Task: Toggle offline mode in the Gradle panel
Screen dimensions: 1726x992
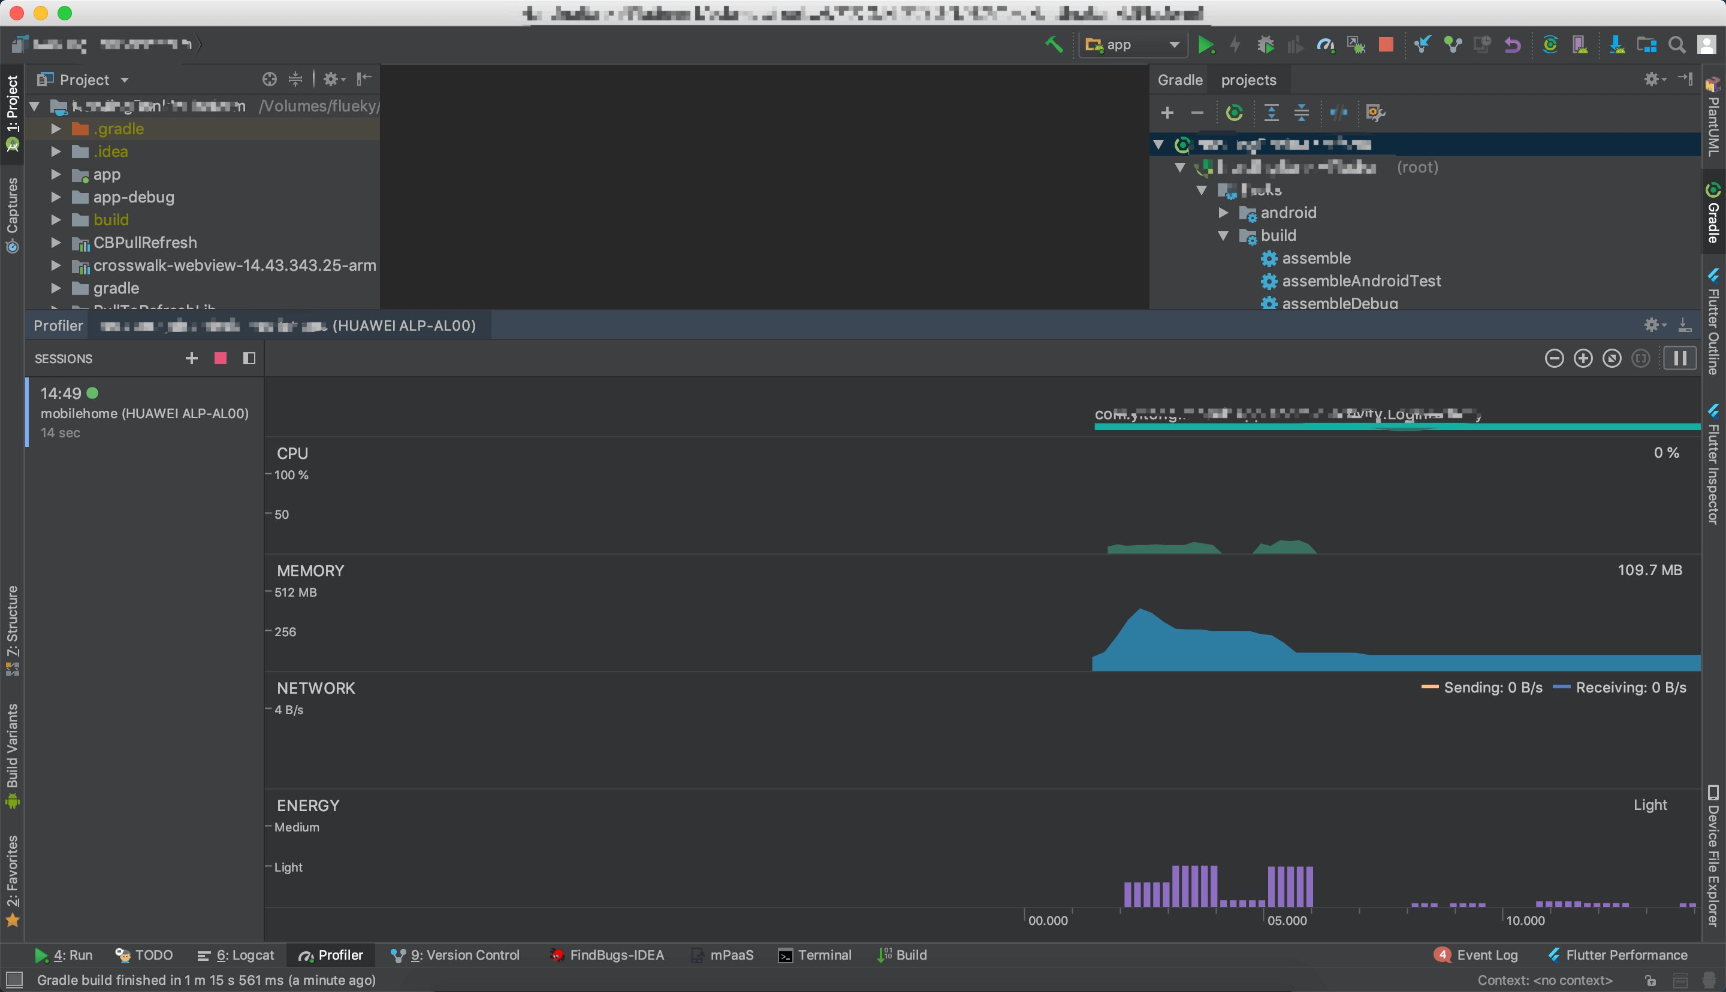Action: tap(1338, 113)
